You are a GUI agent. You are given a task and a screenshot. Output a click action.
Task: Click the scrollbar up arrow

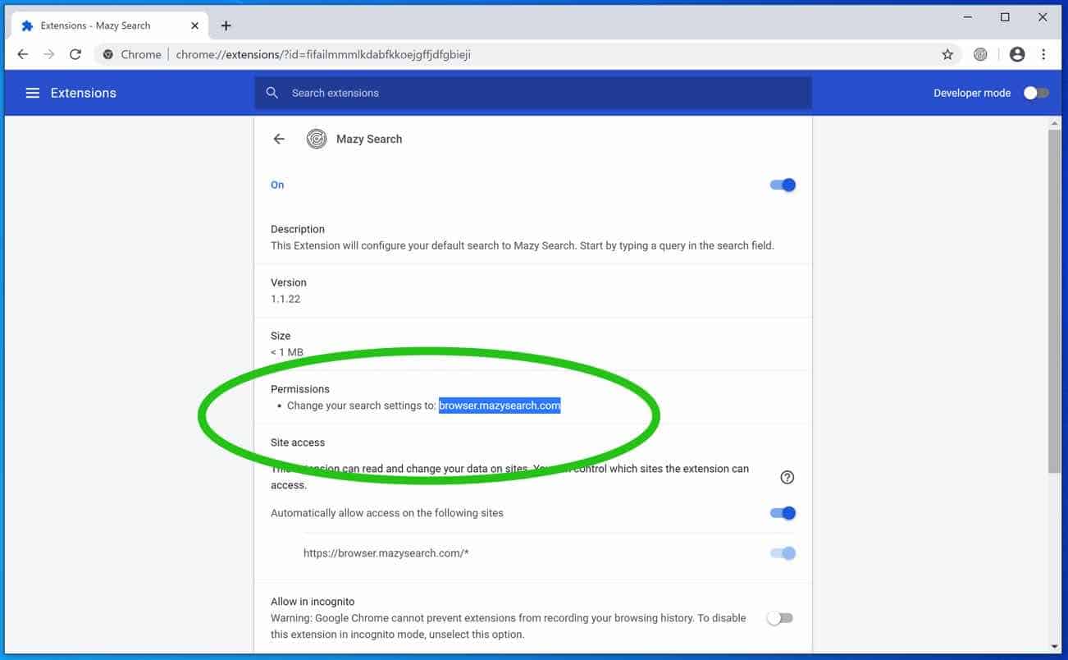tap(1054, 123)
